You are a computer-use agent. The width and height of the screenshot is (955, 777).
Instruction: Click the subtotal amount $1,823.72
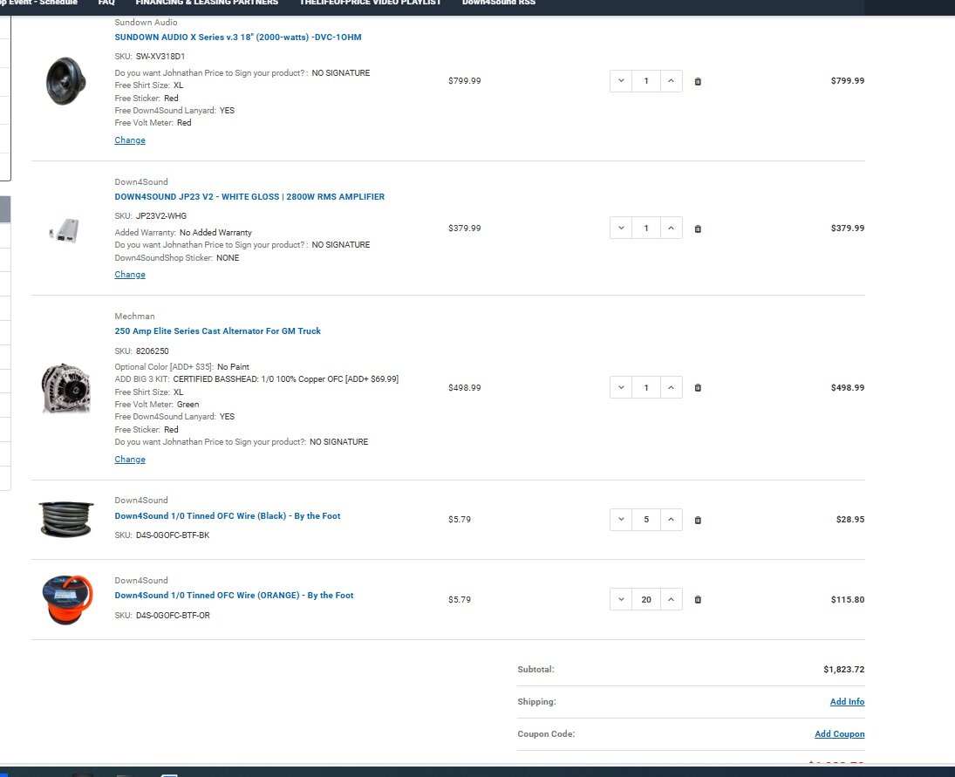(x=843, y=669)
